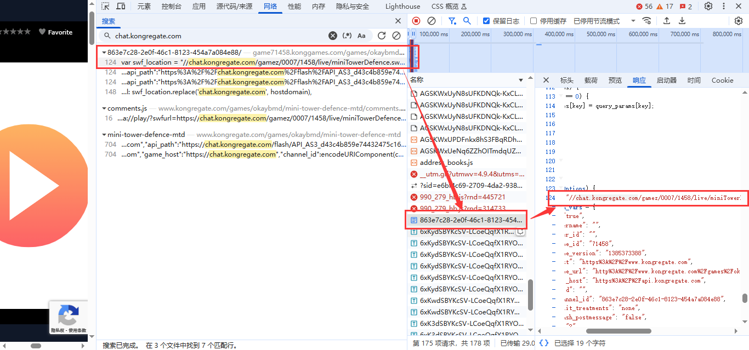Click the search input containing chat.kongregate.com
The width and height of the screenshot is (749, 350).
click(219, 36)
